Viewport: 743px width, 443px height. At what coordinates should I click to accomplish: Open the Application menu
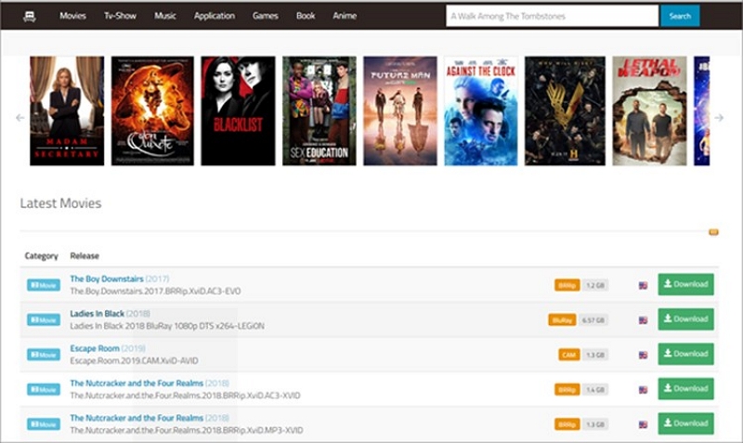coord(215,16)
